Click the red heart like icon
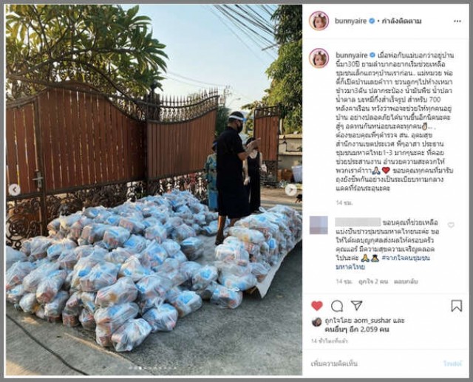 pos(317,306)
